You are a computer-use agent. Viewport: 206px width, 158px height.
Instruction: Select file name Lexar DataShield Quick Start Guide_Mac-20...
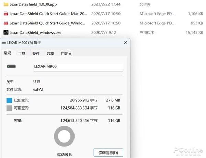(48, 14)
